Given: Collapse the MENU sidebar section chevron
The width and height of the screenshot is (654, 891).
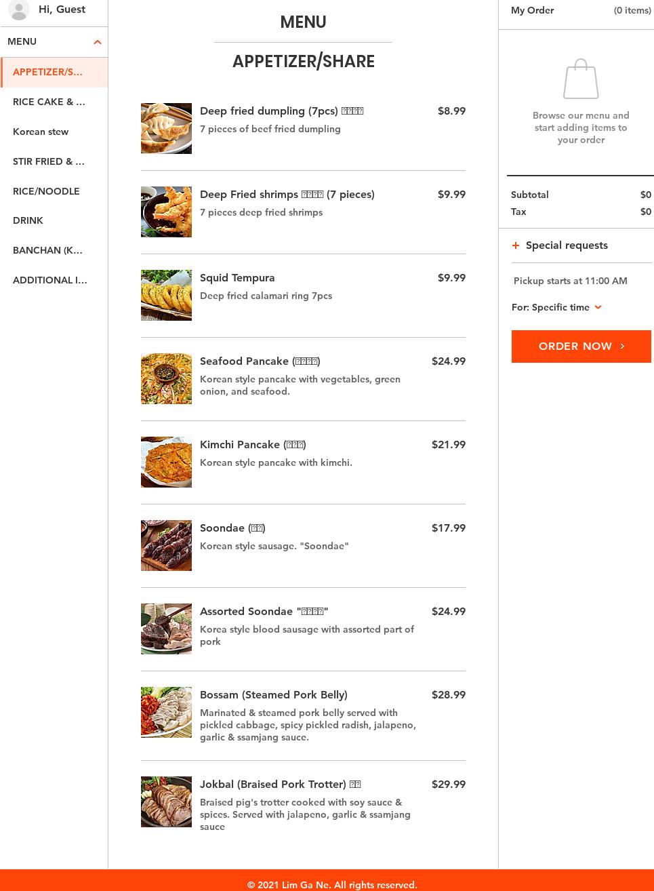Looking at the screenshot, I should coord(97,42).
